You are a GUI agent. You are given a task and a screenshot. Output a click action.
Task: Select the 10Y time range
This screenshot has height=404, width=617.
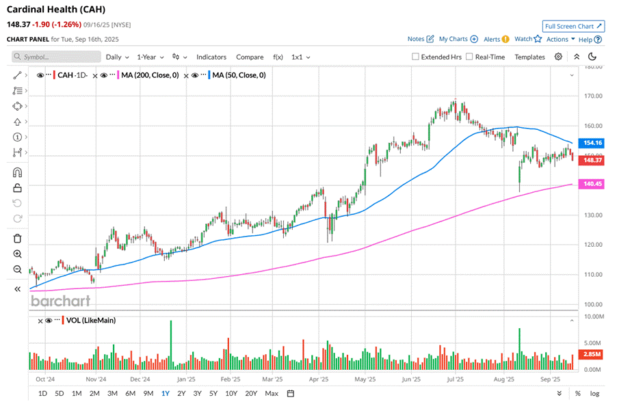click(x=231, y=393)
